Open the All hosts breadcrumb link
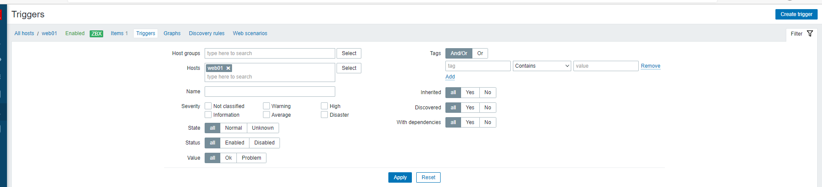822x187 pixels. point(24,33)
